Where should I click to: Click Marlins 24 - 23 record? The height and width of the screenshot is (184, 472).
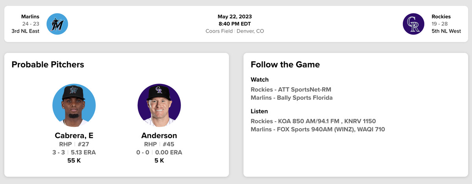pos(31,24)
